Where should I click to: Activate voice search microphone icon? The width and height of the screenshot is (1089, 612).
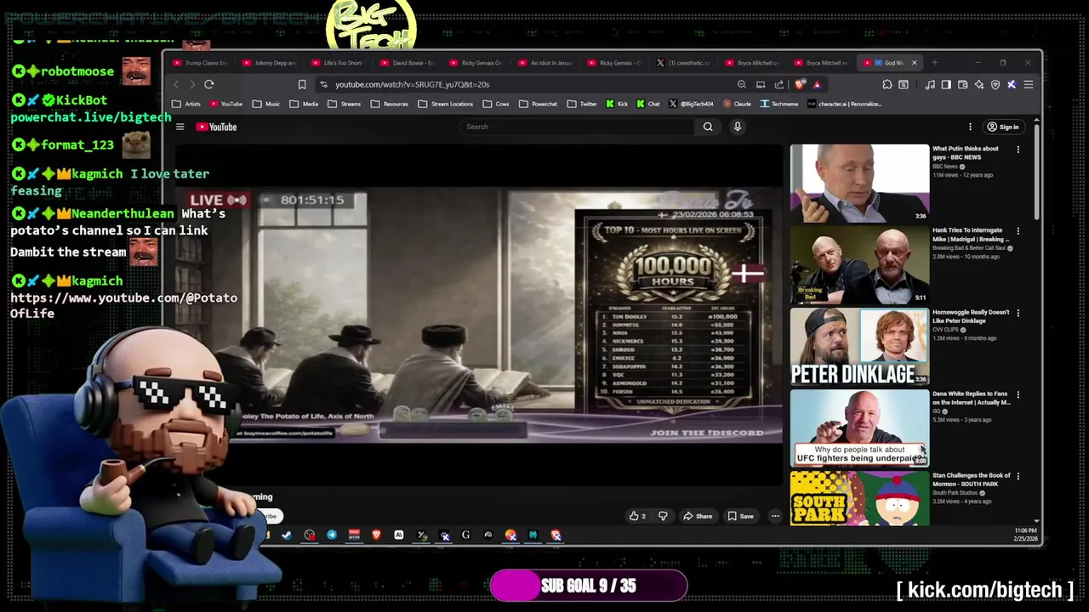738,127
